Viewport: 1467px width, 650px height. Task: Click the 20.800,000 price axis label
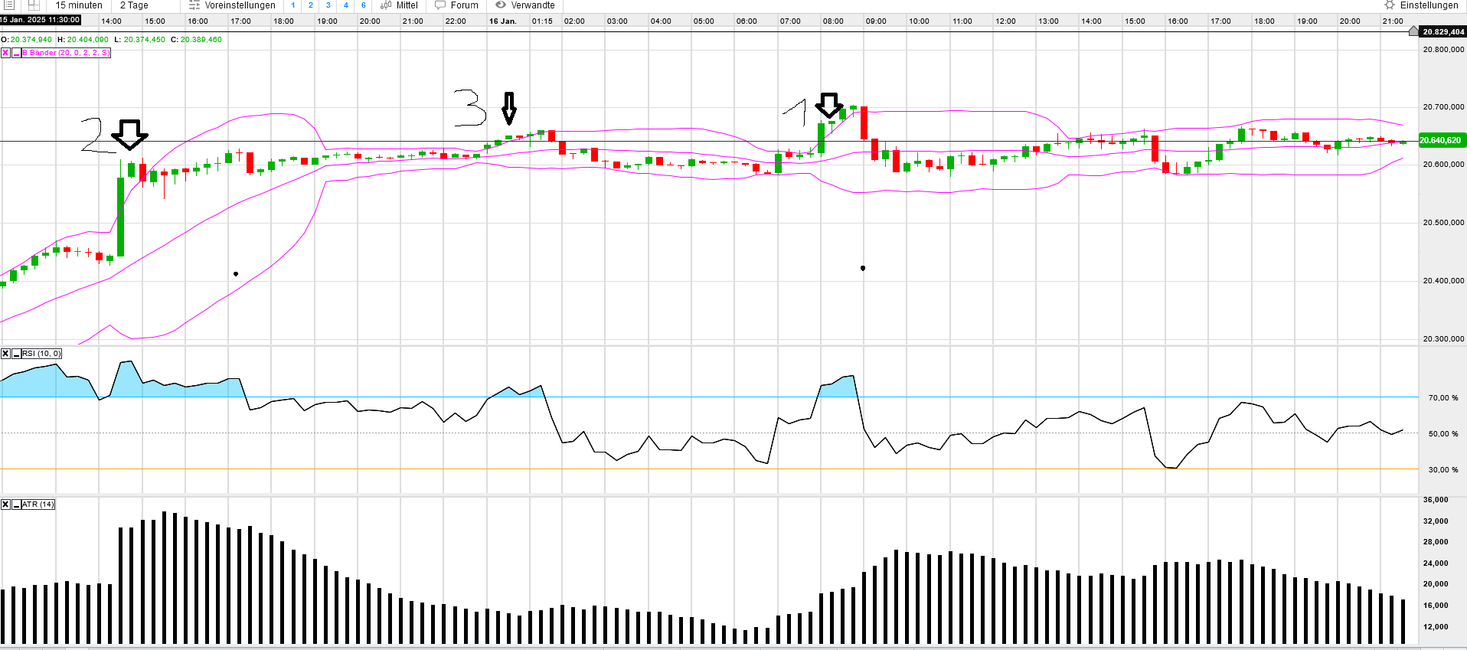click(x=1443, y=50)
